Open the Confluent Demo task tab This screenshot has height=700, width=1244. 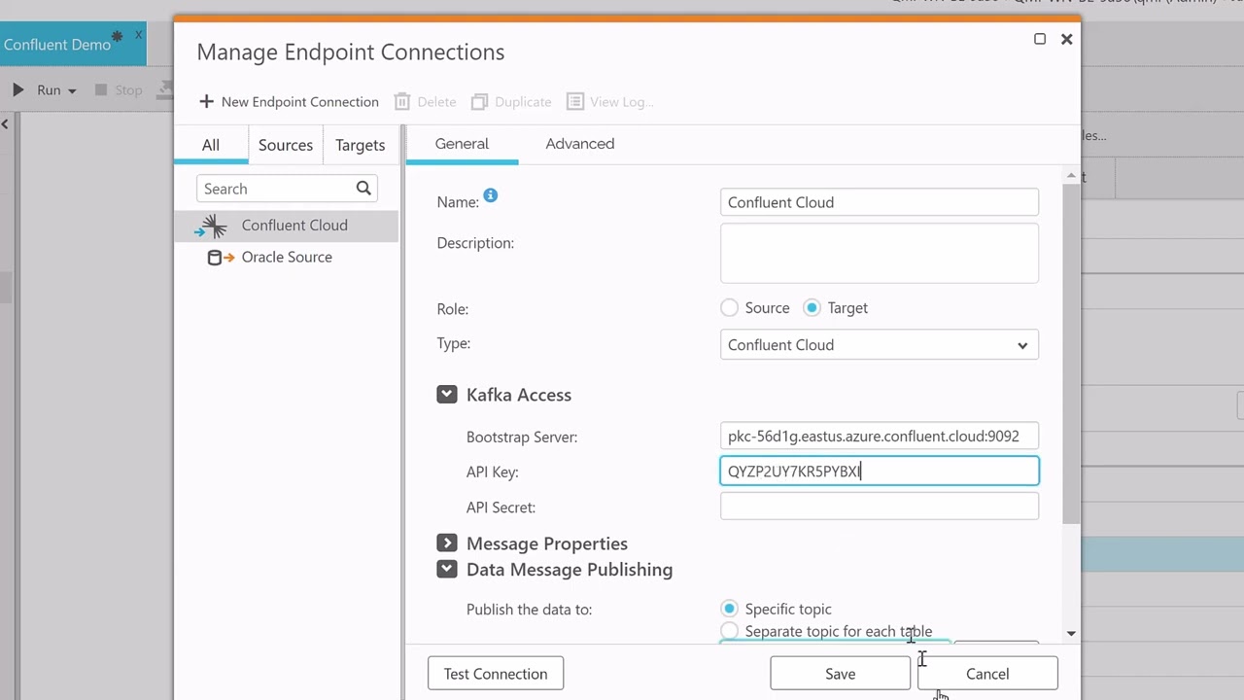pos(58,45)
